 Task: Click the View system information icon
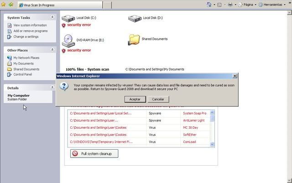10,26
